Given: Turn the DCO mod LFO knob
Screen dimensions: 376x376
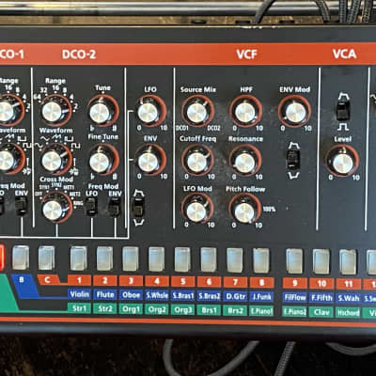Looking at the screenshot, I should [x=150, y=111].
